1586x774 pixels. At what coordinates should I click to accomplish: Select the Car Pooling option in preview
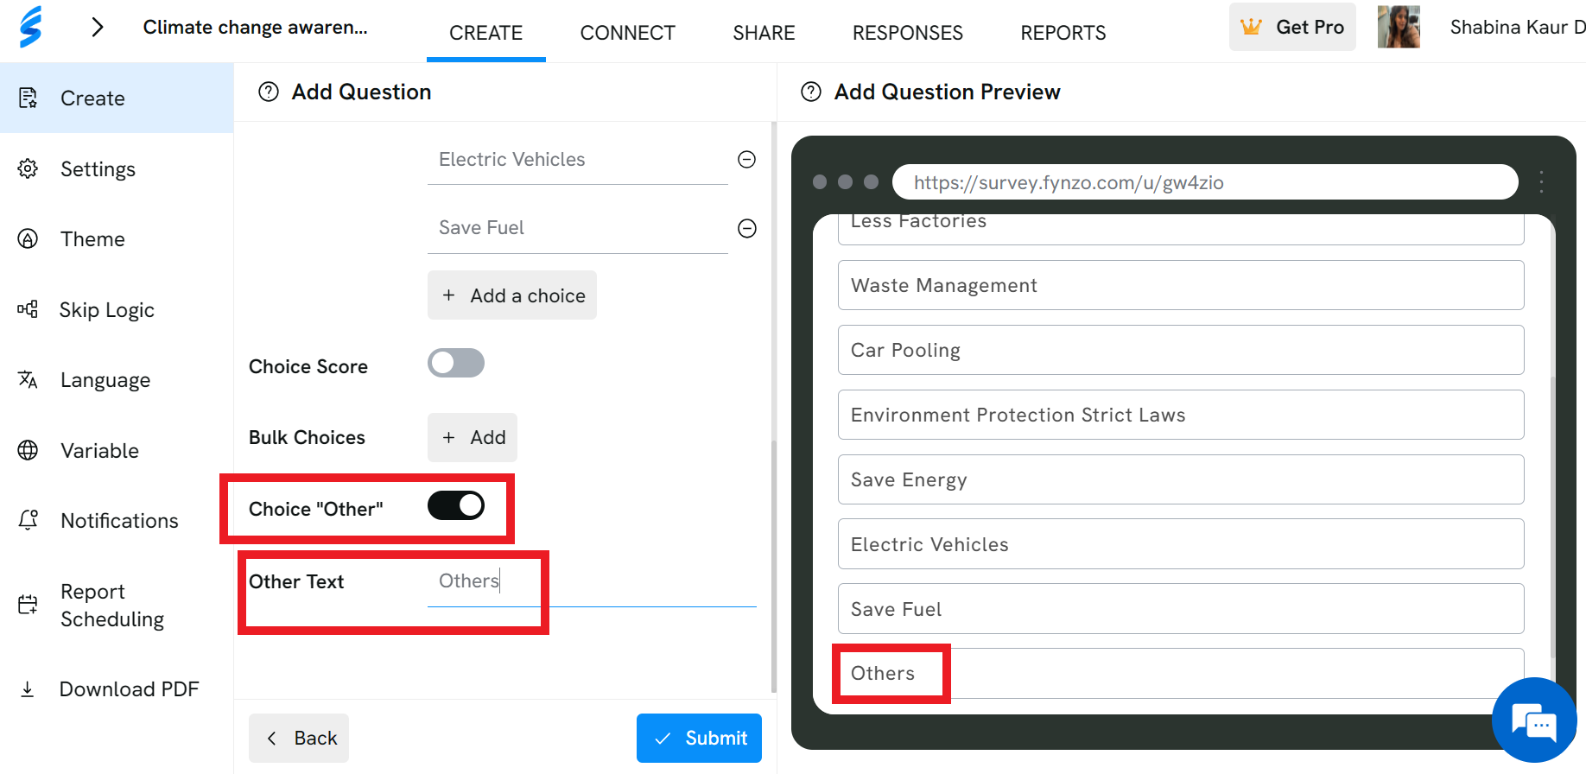pyautogui.click(x=1181, y=350)
